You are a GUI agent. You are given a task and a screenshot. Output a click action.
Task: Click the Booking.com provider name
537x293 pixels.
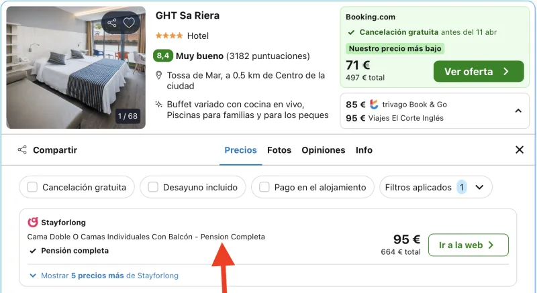click(371, 17)
